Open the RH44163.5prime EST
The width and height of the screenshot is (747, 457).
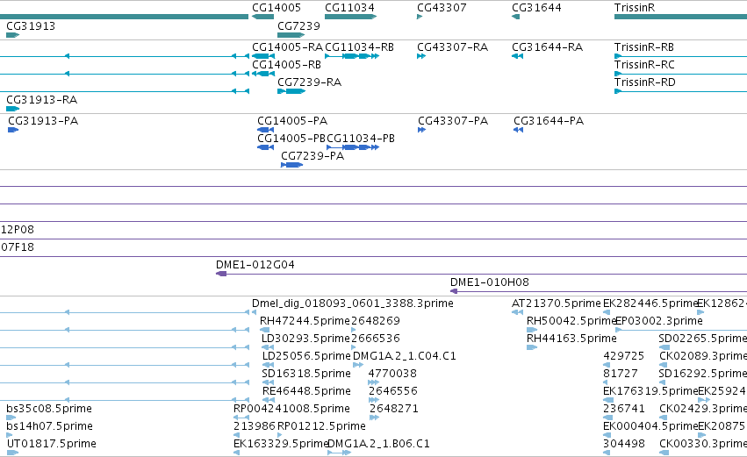[532, 347]
